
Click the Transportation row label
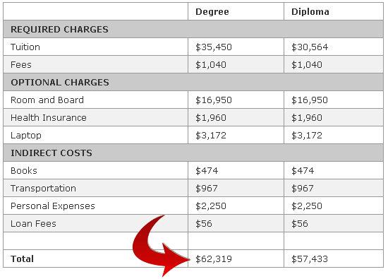coord(43,189)
